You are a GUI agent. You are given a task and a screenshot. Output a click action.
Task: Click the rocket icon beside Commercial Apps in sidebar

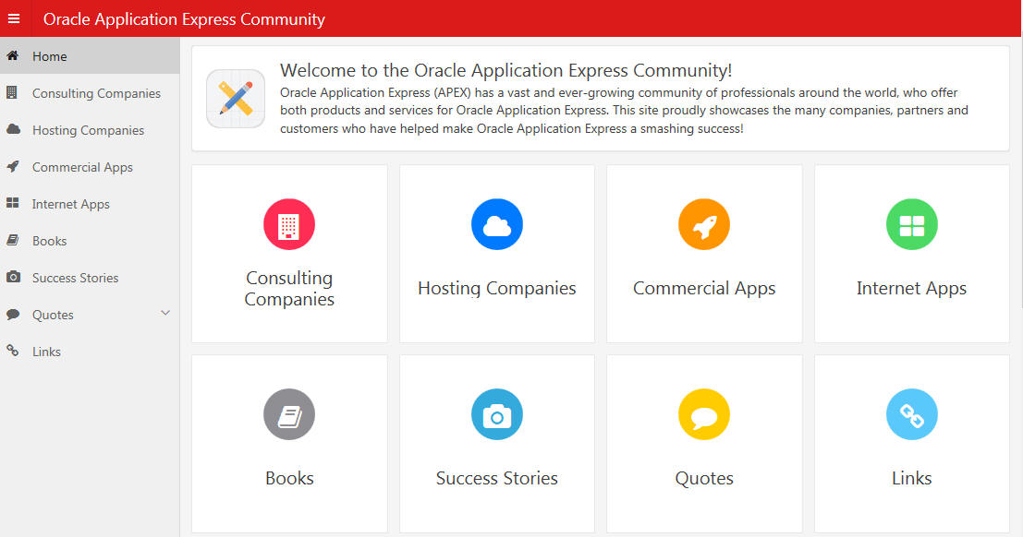tap(12, 166)
